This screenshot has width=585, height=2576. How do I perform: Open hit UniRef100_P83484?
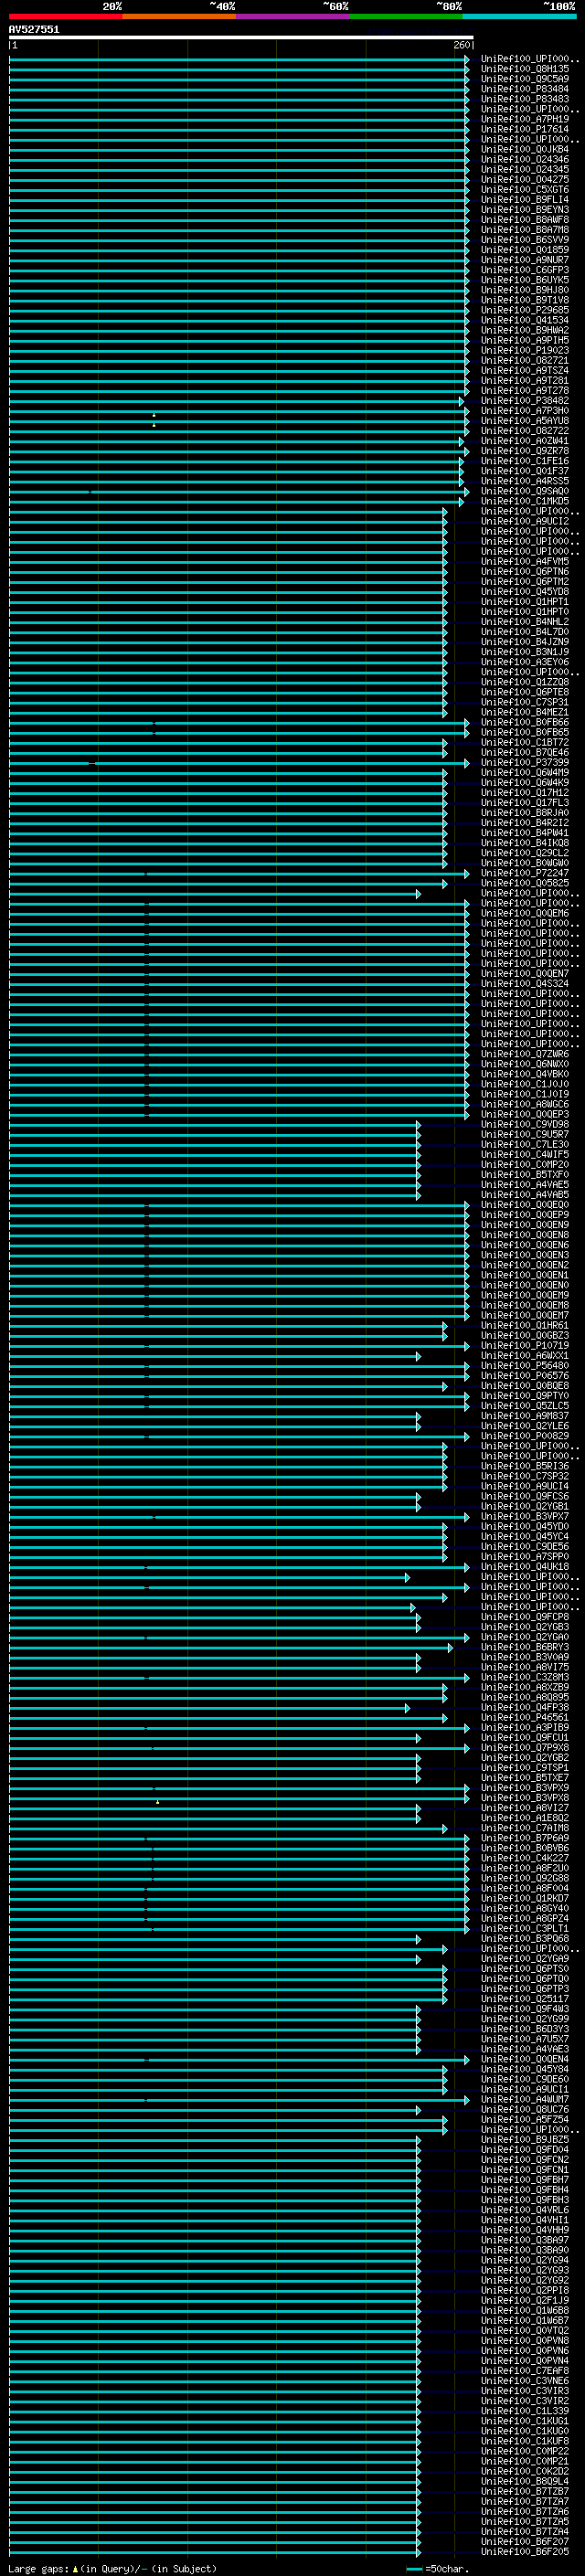525,89
